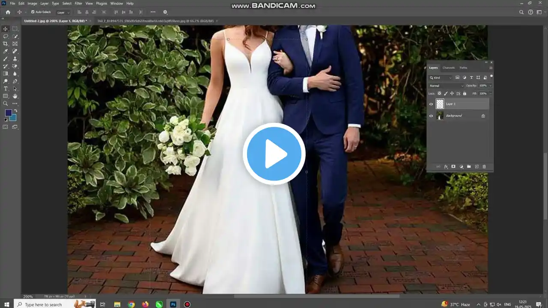Select the Path Selection tool
548x308 pixels.
[x=15, y=89]
